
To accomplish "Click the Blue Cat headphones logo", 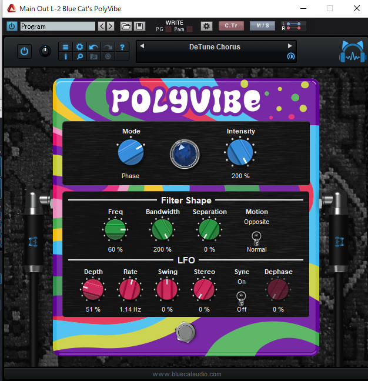I will pyautogui.click(x=353, y=52).
